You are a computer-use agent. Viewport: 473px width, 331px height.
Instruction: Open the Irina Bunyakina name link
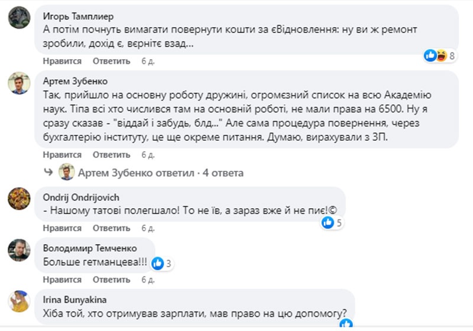click(x=73, y=299)
